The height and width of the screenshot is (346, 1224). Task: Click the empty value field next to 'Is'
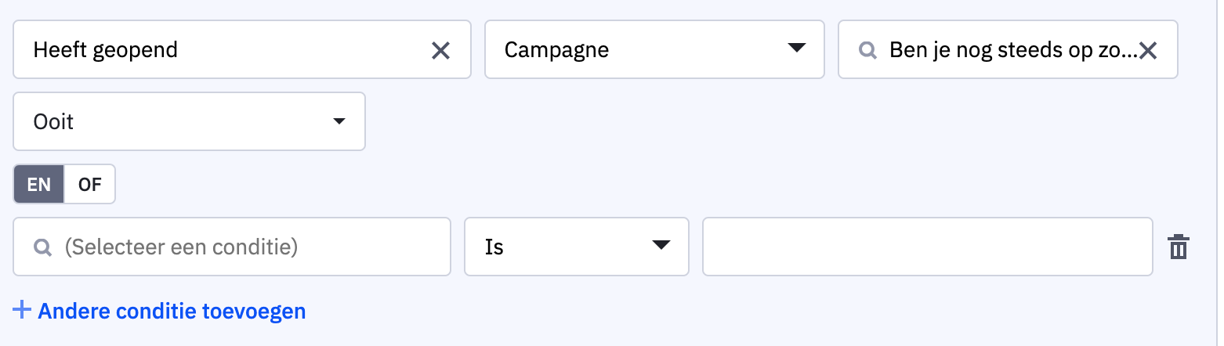click(x=927, y=247)
